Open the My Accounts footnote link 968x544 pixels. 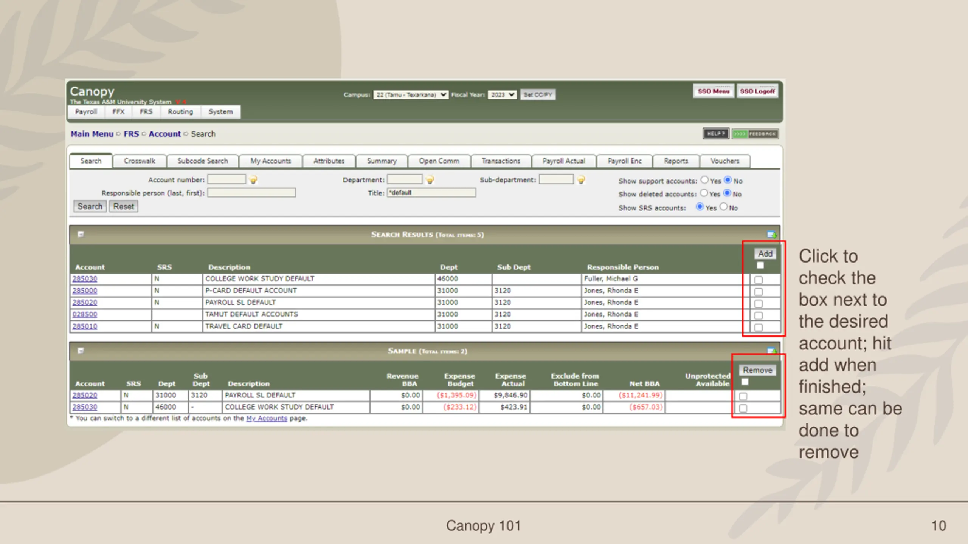tap(267, 418)
